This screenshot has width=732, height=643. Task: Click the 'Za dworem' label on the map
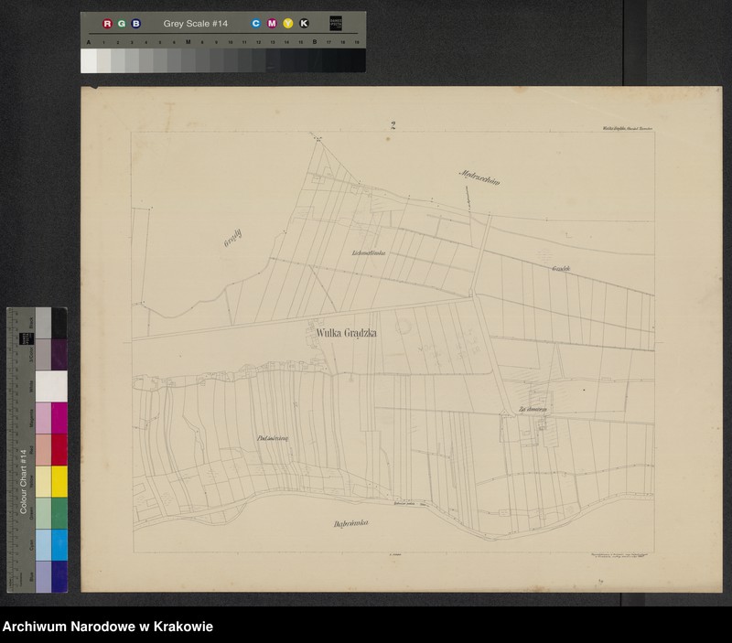(x=531, y=411)
